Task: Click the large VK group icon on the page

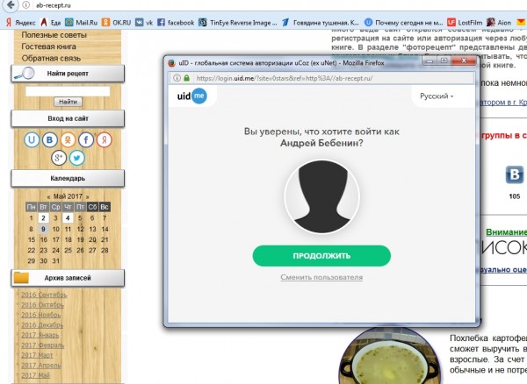Action: [x=515, y=174]
